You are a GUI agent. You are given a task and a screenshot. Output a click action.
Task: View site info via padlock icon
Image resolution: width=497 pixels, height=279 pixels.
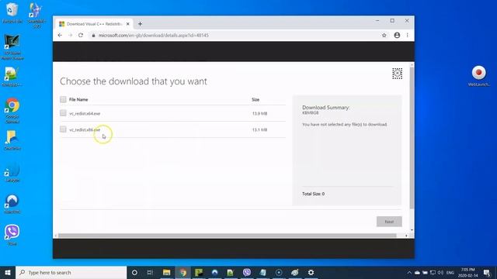click(x=93, y=35)
